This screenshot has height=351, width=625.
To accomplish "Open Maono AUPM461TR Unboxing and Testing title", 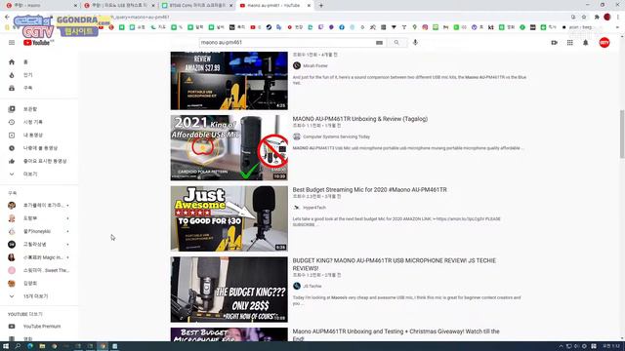I will (396, 334).
